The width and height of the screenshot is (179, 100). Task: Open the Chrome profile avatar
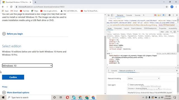point(172,7)
